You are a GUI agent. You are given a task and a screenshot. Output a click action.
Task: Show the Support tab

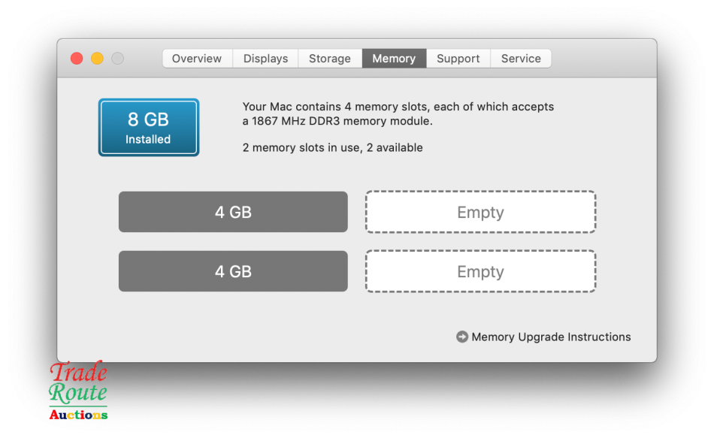[458, 59]
